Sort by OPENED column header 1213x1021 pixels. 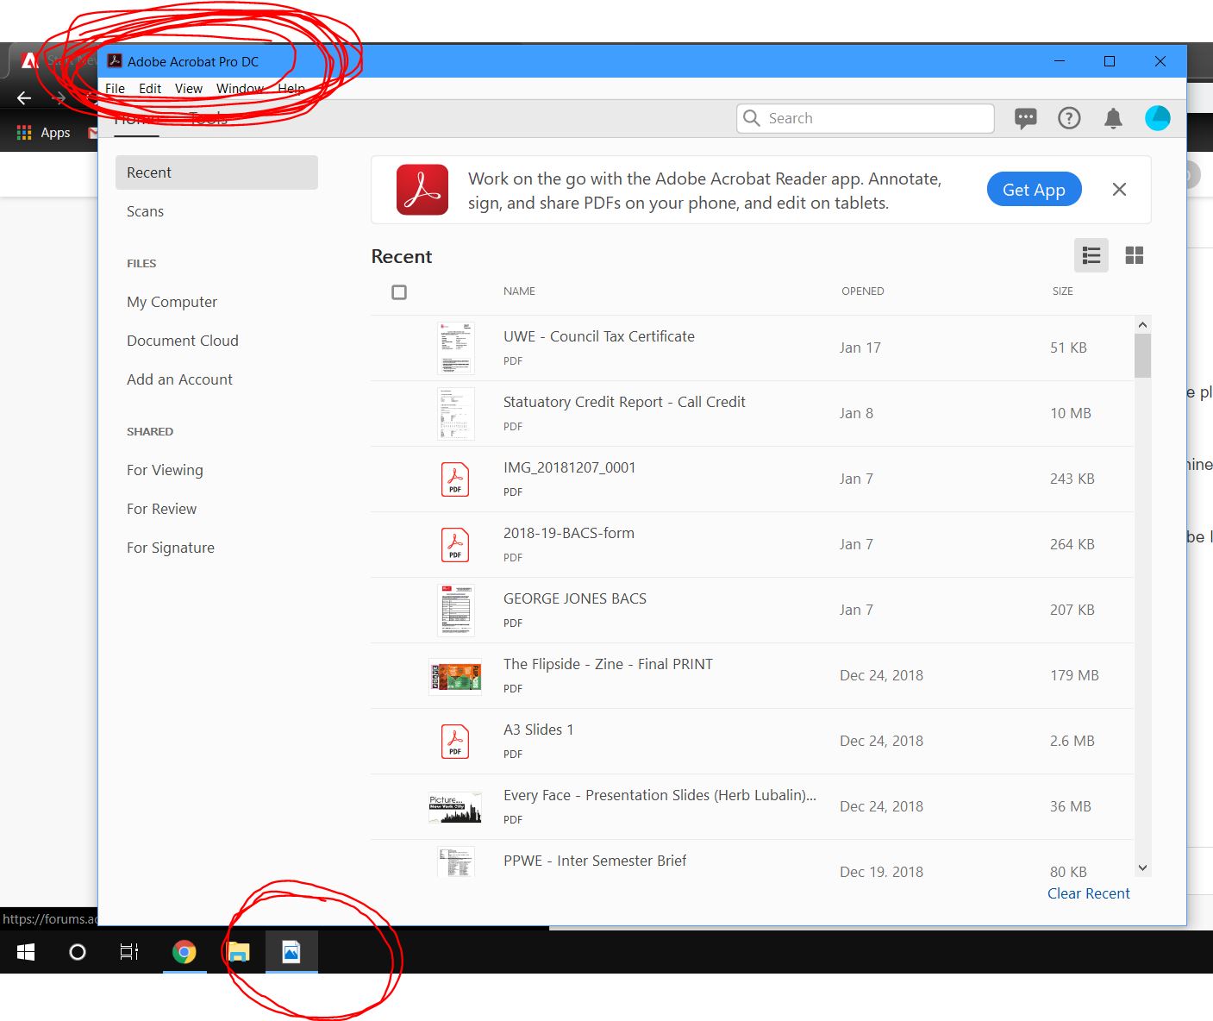(x=862, y=291)
